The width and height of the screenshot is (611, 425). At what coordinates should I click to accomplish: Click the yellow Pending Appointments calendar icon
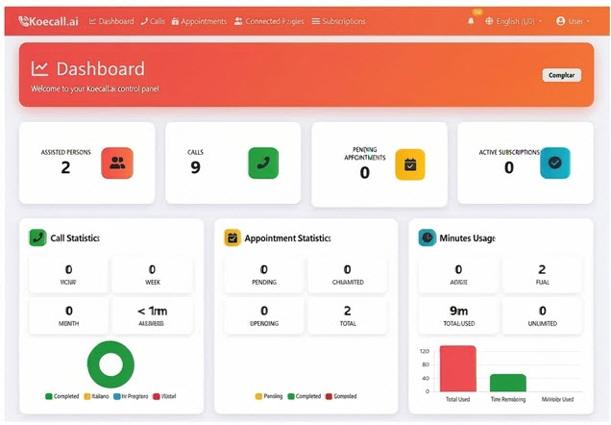click(x=409, y=164)
